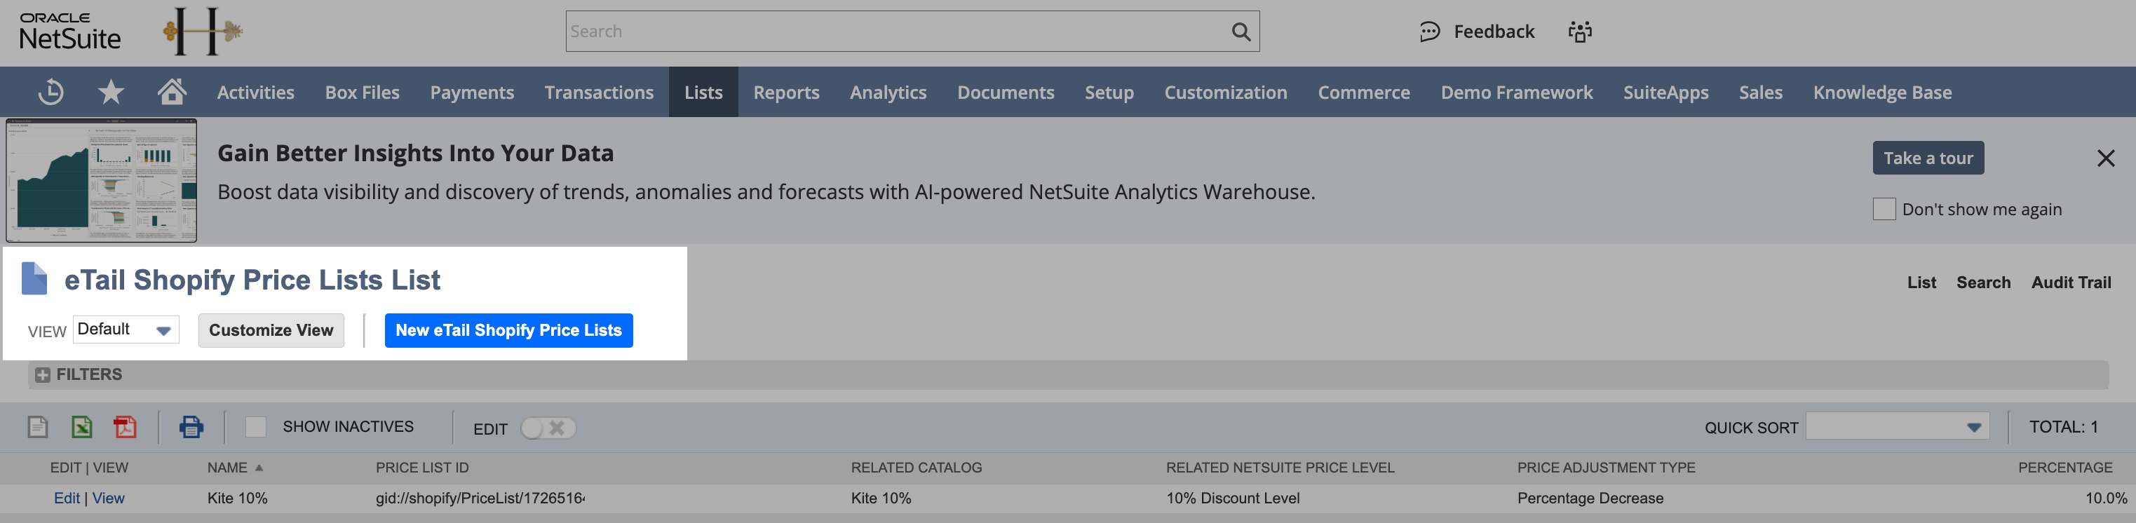Click the Price List ID column header
Viewport: 2136px width, 523px height.
(422, 468)
